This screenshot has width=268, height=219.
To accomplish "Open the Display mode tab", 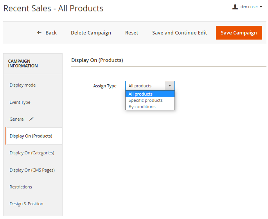I will [23, 85].
